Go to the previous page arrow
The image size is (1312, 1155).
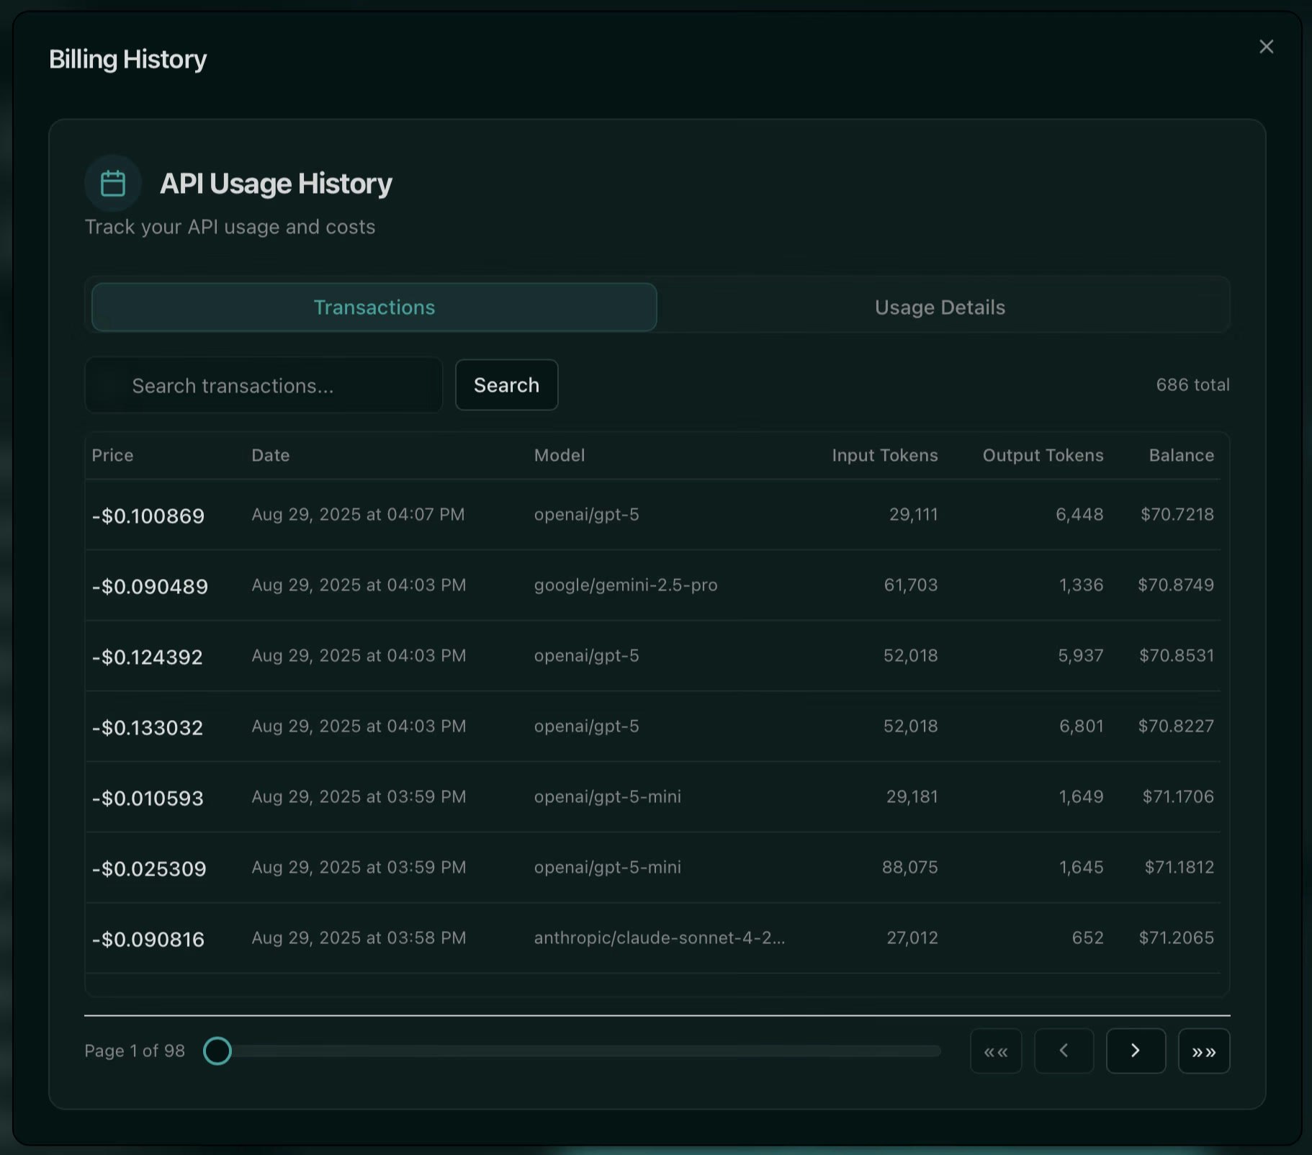[x=1064, y=1051]
